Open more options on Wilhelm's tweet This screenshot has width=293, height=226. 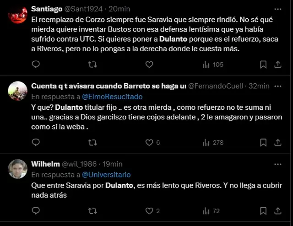tap(278, 164)
